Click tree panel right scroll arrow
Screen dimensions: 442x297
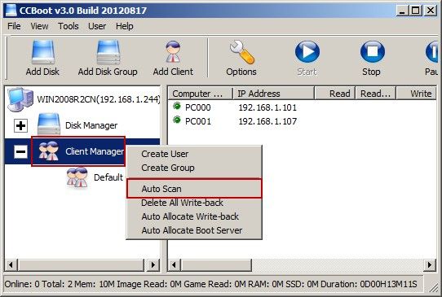[152, 264]
